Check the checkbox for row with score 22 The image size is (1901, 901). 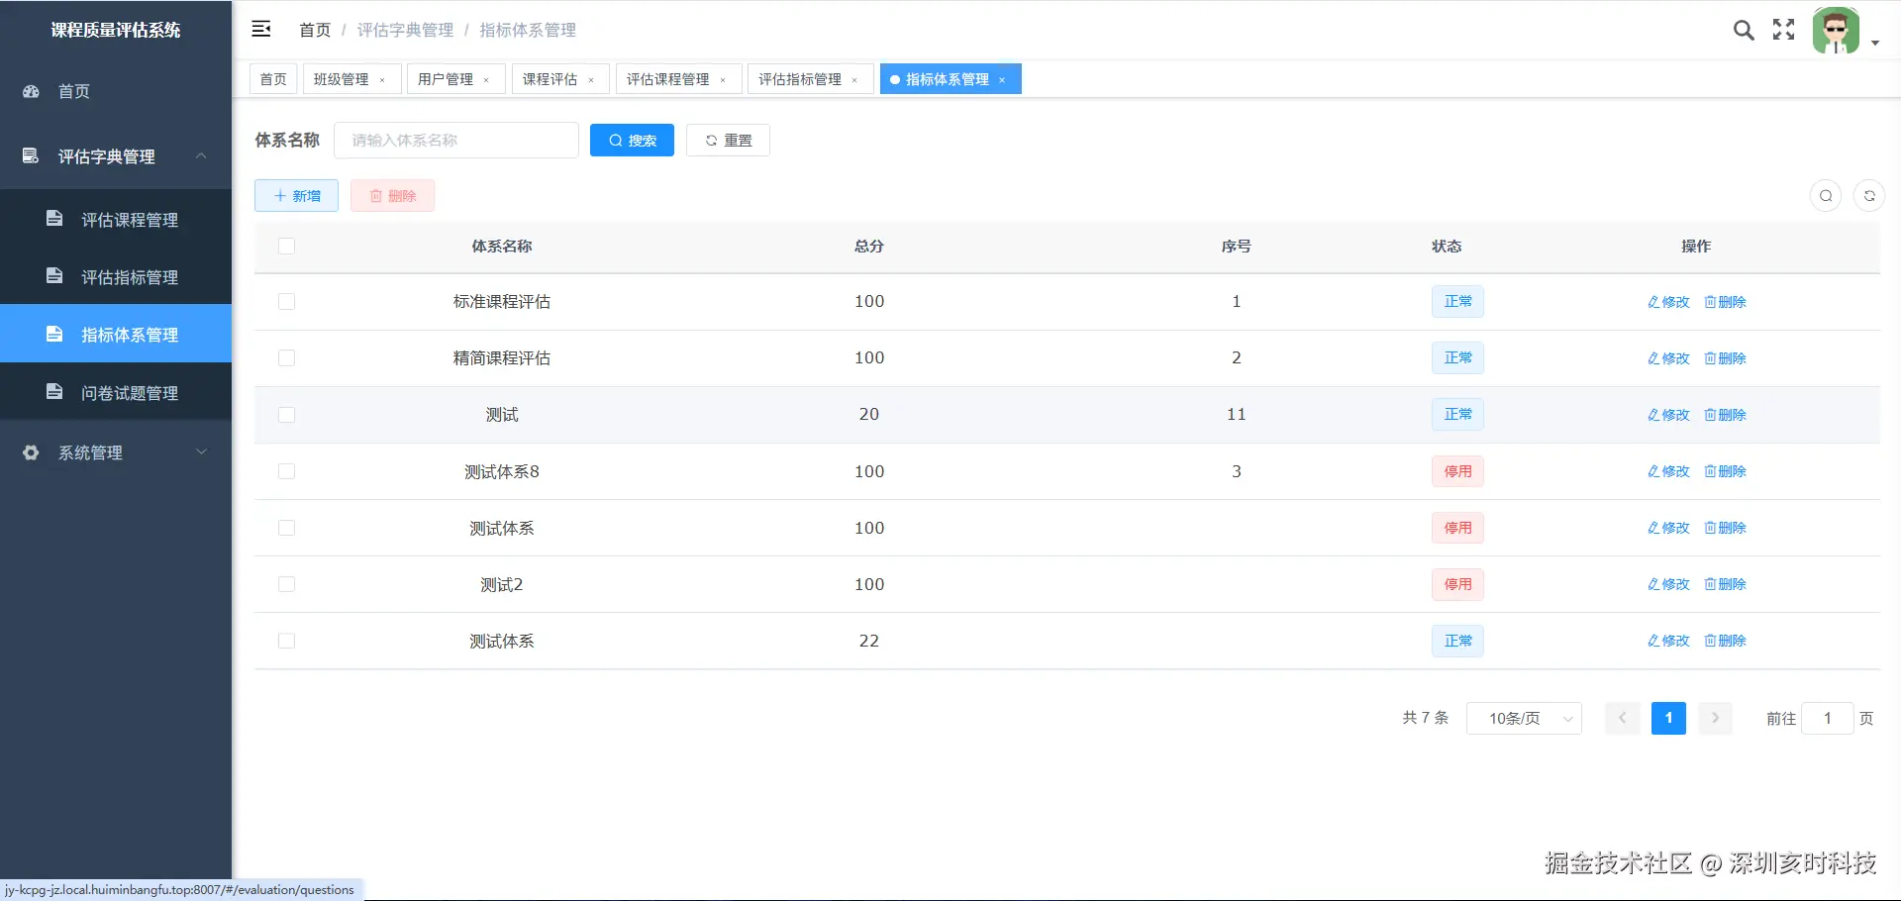click(287, 641)
